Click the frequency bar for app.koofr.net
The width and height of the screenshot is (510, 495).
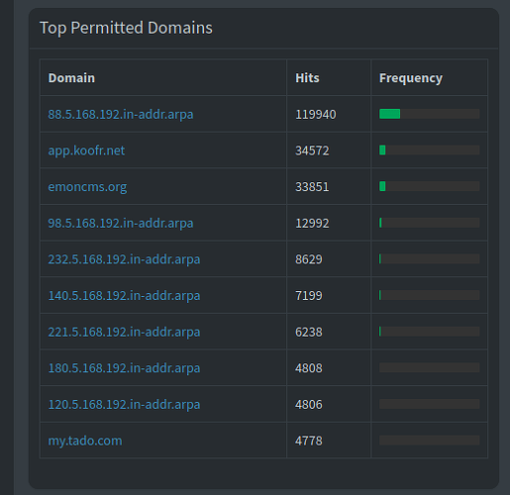429,150
